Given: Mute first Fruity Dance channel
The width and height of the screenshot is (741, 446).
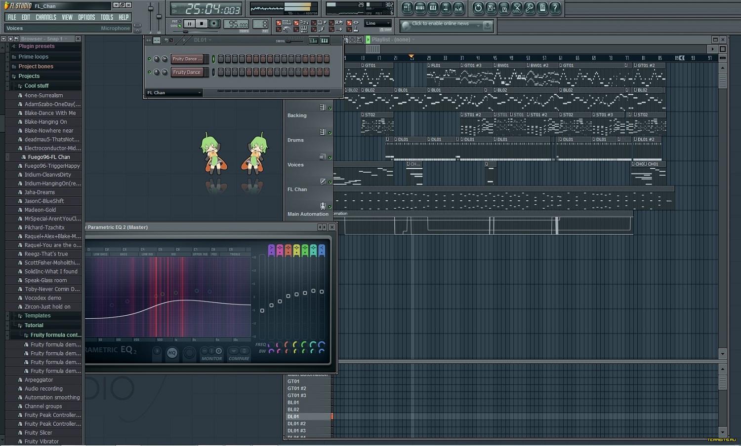Looking at the screenshot, I should coord(149,59).
